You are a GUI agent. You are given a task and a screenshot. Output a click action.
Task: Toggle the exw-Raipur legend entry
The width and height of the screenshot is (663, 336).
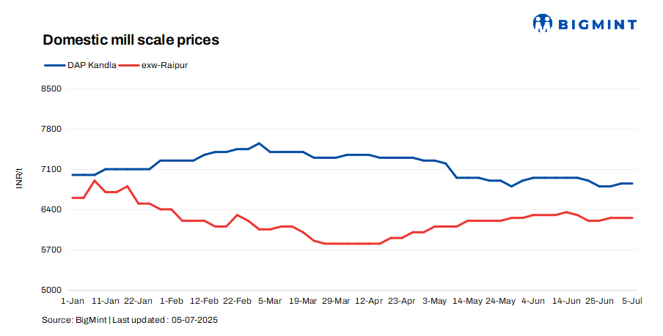tap(153, 65)
